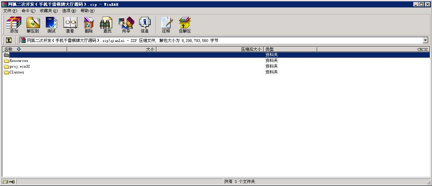Sort by CRC32 column header
This screenshot has width=432, height=186.
373,49
